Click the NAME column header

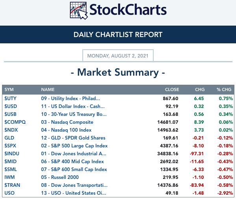point(48,89)
